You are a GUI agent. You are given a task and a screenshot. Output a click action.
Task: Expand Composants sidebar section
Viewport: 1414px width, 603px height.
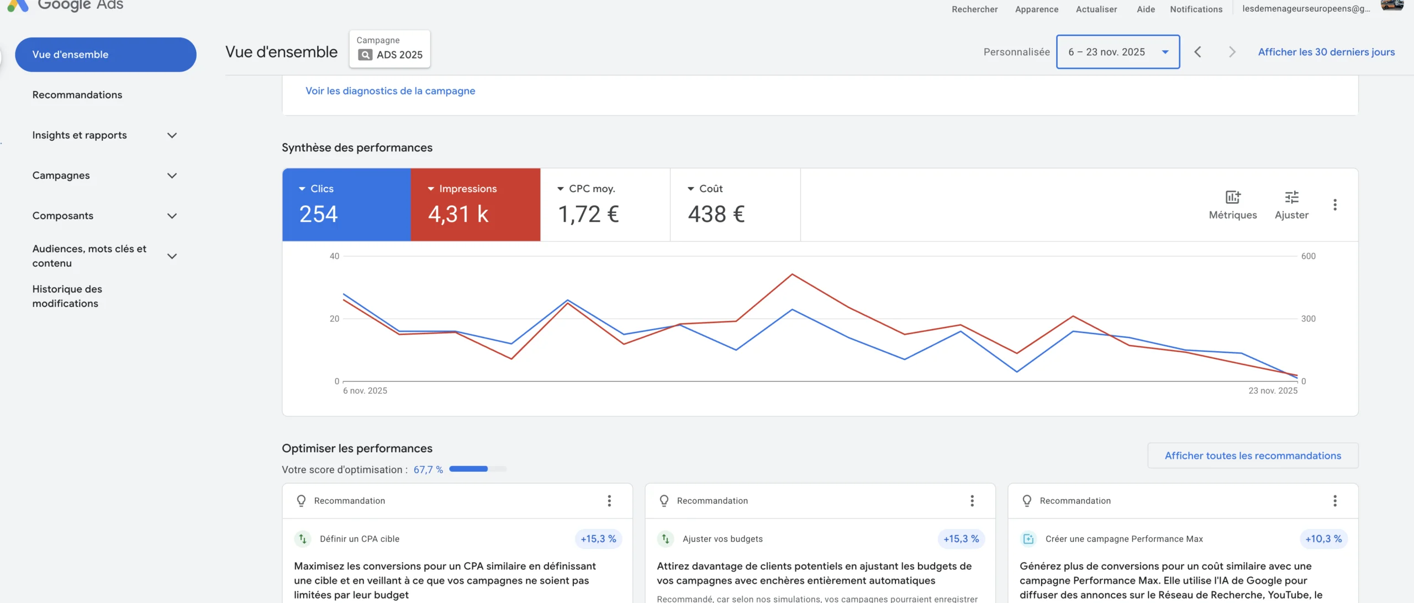tap(172, 216)
